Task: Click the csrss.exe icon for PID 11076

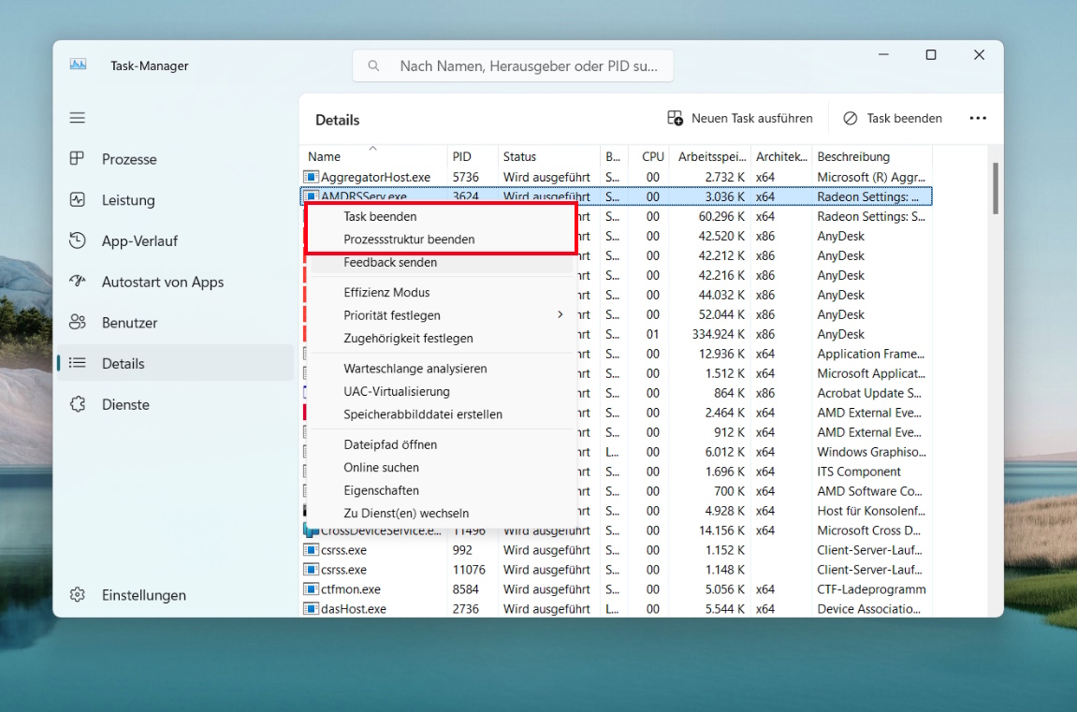Action: [x=312, y=569]
